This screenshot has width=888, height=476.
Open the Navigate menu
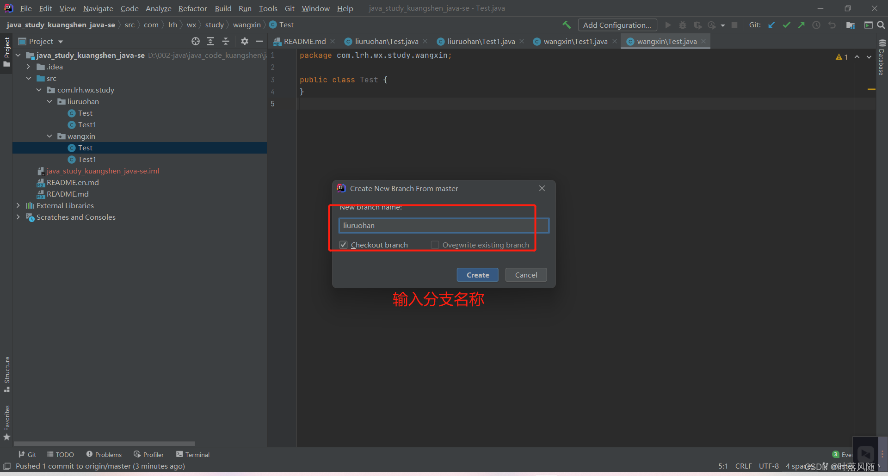[x=98, y=8]
